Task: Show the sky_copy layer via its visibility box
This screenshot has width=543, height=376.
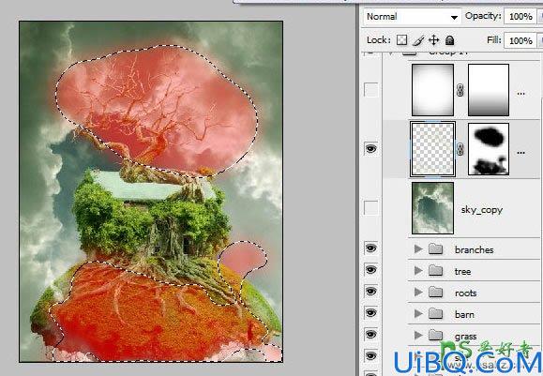Action: pyautogui.click(x=370, y=208)
